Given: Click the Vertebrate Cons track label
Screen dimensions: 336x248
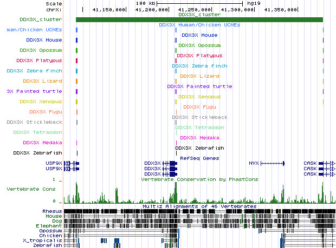Looking at the screenshot, I should (31, 189).
